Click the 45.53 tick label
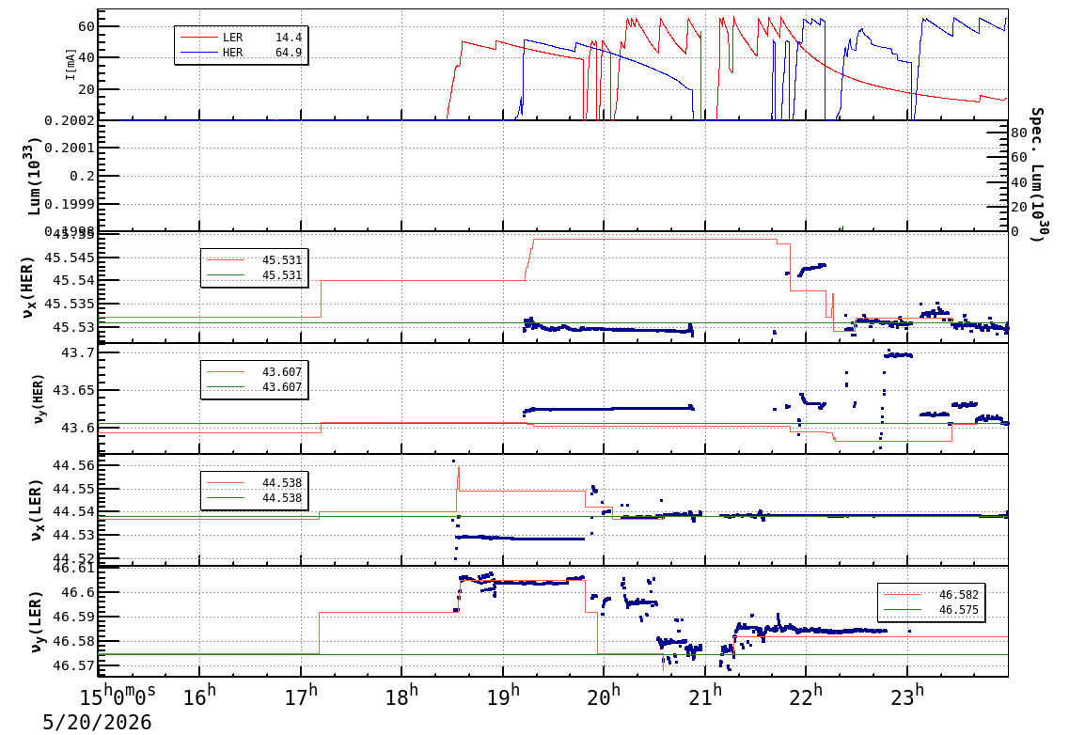Viewport: 1085px width, 735px height. coord(74,326)
